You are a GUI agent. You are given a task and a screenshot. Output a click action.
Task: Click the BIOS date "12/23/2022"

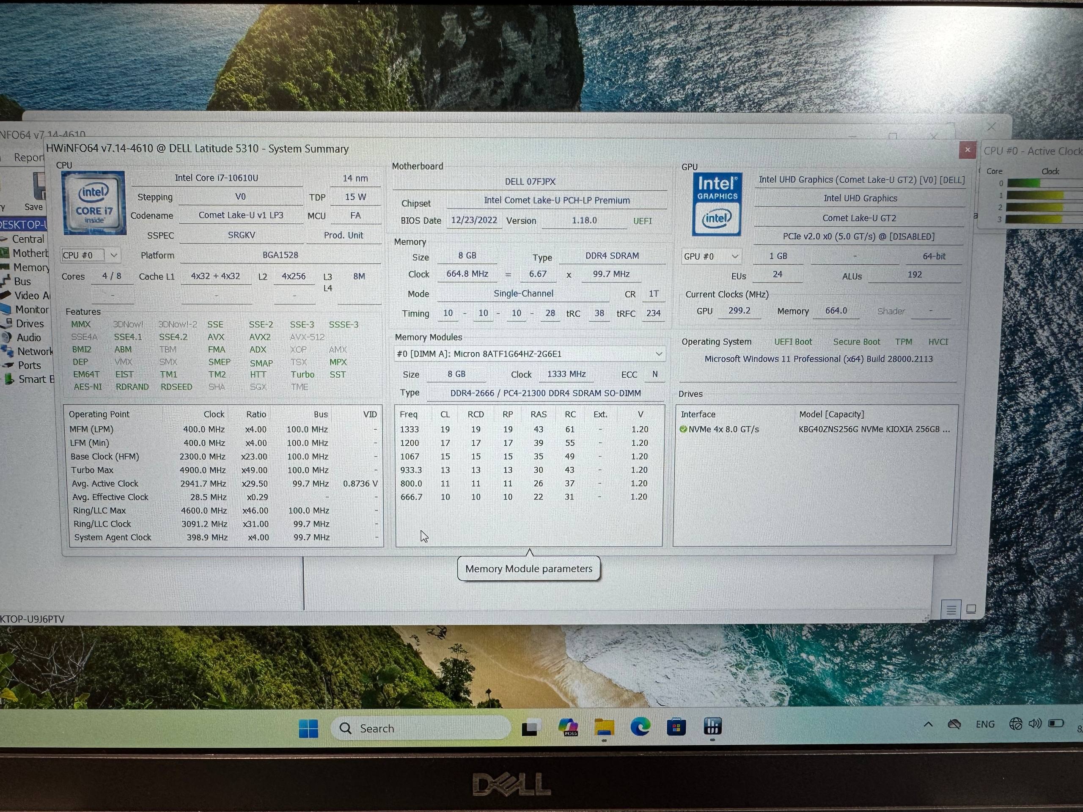tap(474, 220)
